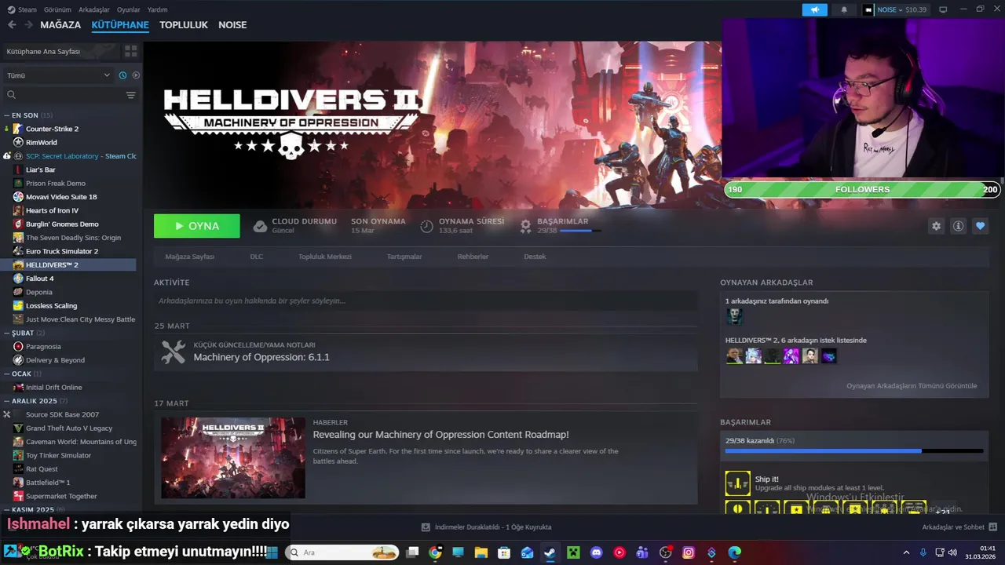Open the Steam menu
Viewport: 1005px width, 565px height.
click(x=22, y=9)
